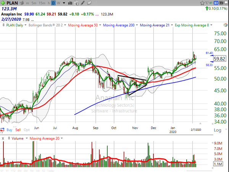The width and height of the screenshot is (229, 172).
Task: Expand the Moving Average 20 volume dropdown
Action: [62, 138]
